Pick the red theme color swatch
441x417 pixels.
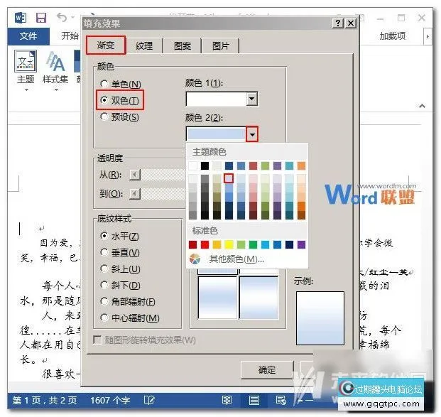(253, 166)
